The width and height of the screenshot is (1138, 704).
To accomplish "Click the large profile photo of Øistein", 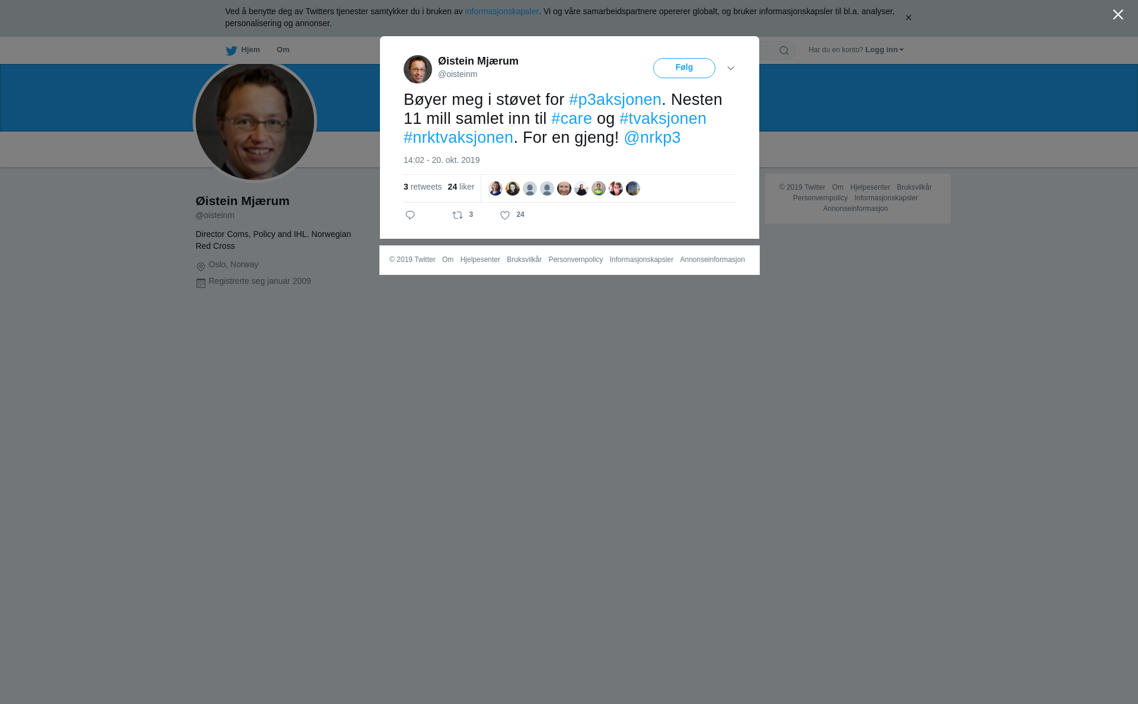I will pyautogui.click(x=255, y=121).
